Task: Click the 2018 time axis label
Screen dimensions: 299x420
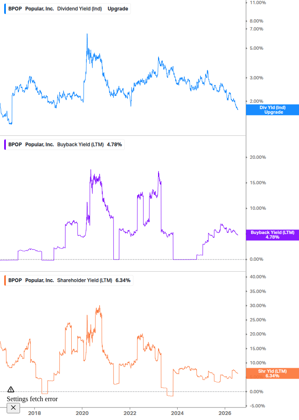Action: point(35,413)
